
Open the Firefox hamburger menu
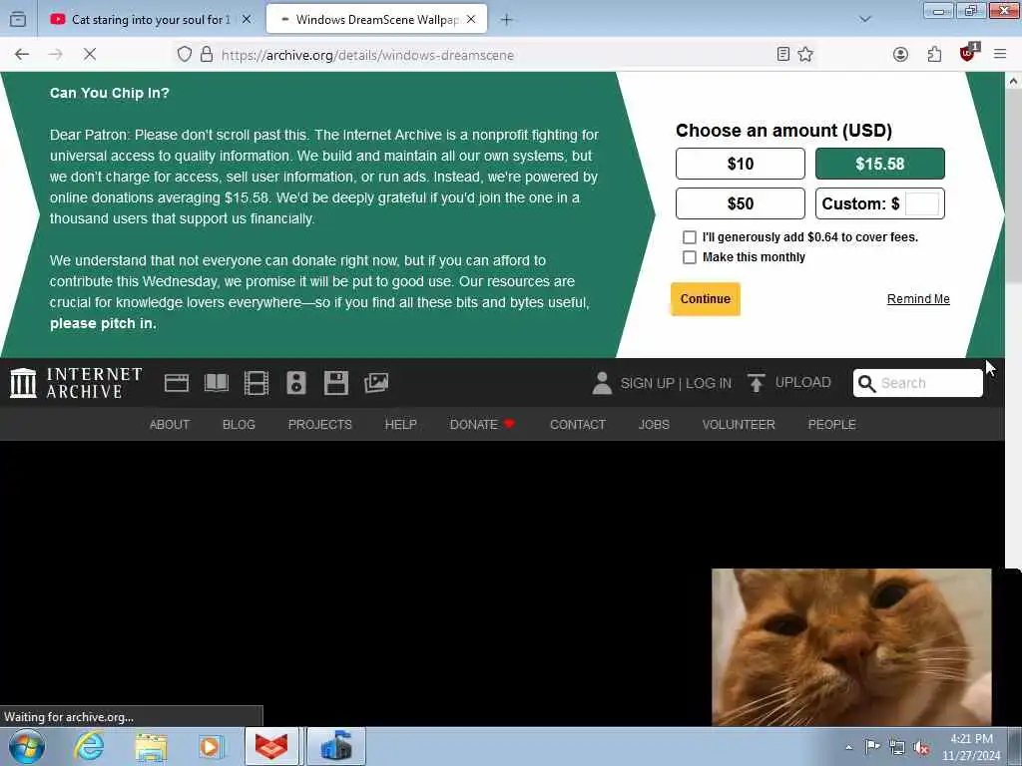(x=1000, y=55)
